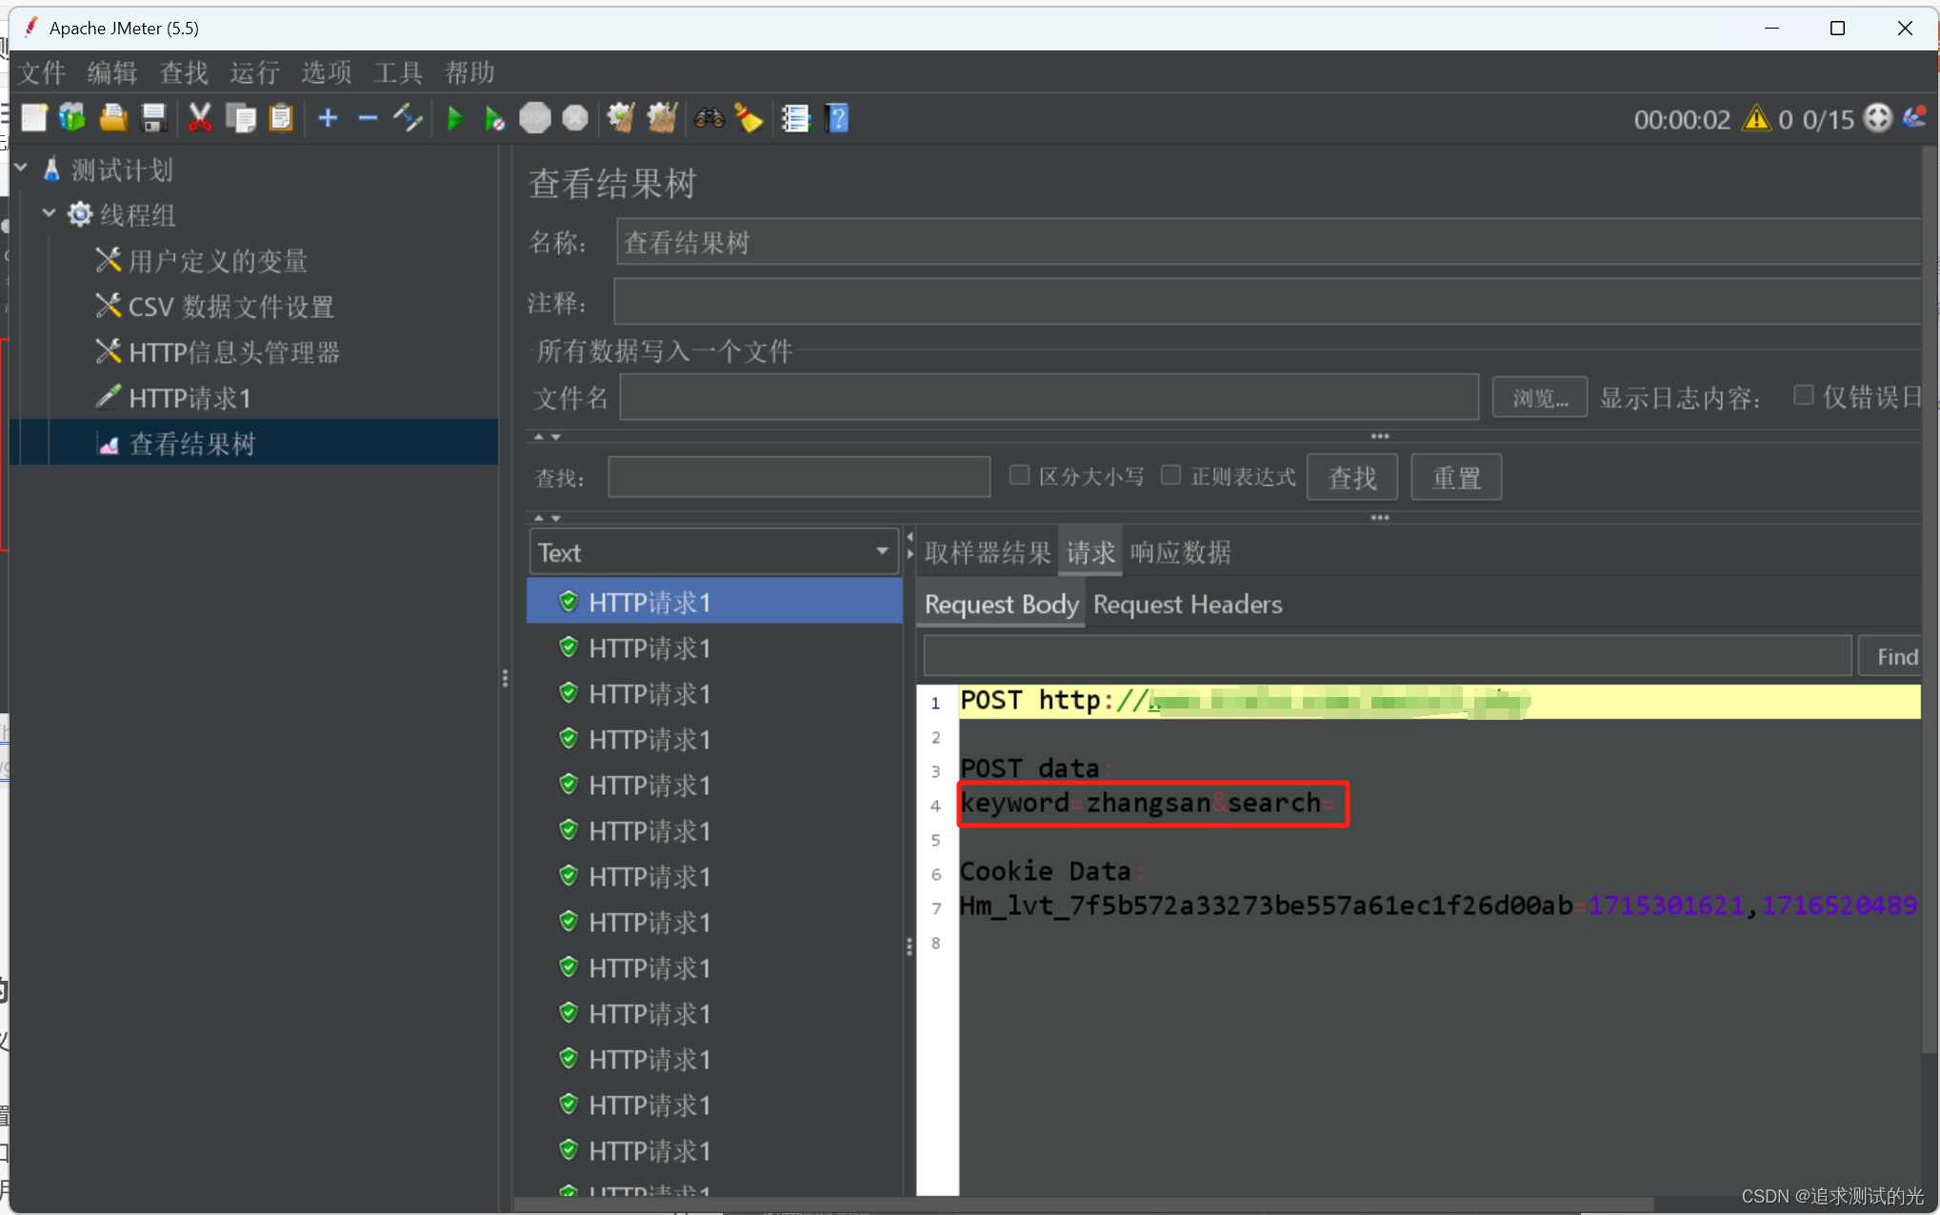Click Start no pauses icon
Screen dimensions: 1940x1215
[x=494, y=118]
